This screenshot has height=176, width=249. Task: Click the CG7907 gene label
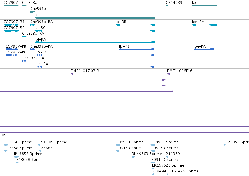tap(11, 3)
